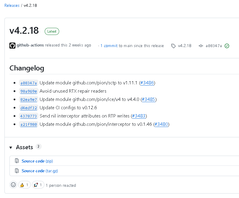Open the v4.2.18 tag link
Screen dimensions: 239x198
pyautogui.click(x=185, y=46)
